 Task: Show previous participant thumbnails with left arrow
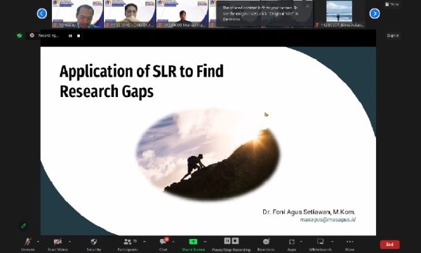click(x=42, y=13)
